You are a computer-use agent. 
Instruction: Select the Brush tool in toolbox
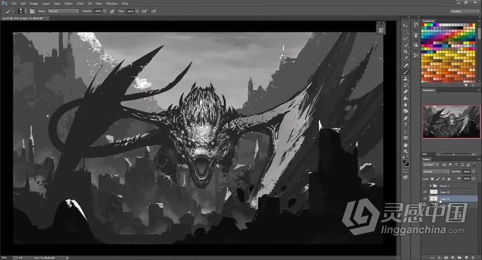click(406, 72)
